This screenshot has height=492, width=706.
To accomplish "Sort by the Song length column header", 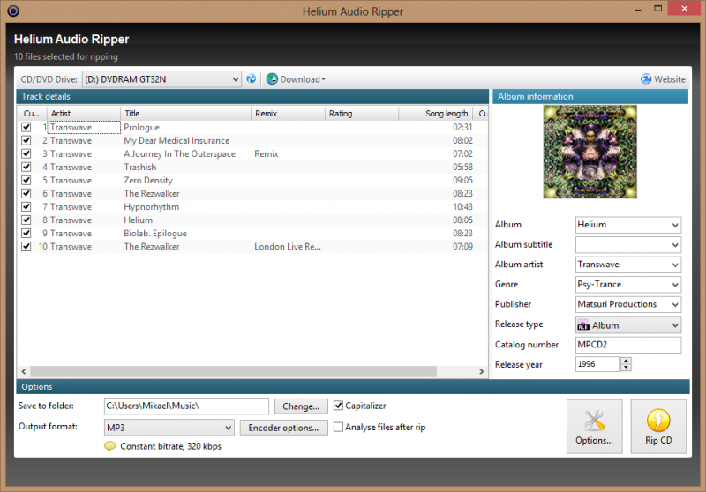I will click(436, 114).
